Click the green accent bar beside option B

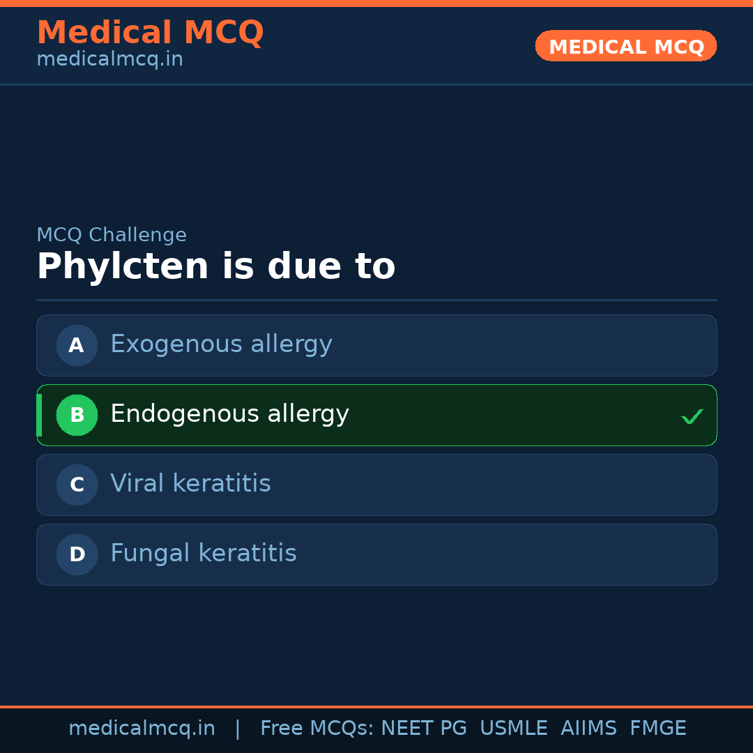point(38,415)
